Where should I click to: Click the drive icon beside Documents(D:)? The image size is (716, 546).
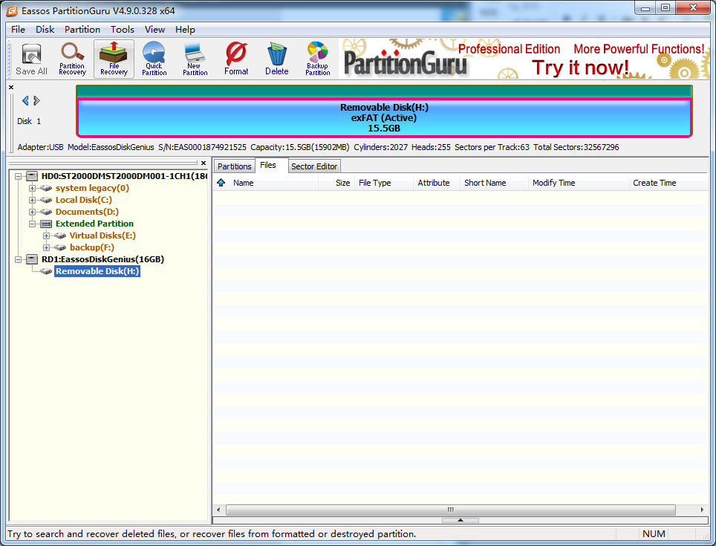pos(45,212)
